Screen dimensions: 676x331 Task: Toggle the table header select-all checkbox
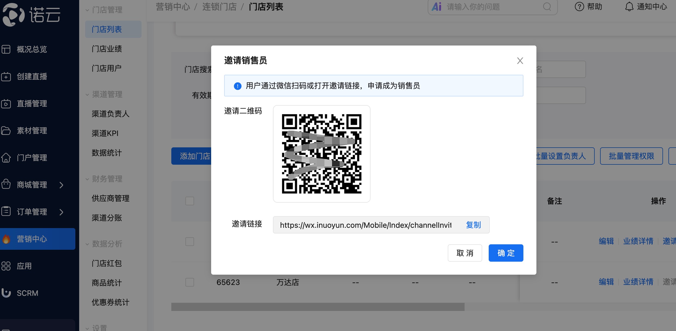point(190,201)
